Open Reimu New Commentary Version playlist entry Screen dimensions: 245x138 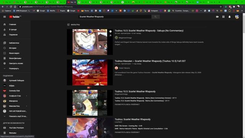[145, 98]
